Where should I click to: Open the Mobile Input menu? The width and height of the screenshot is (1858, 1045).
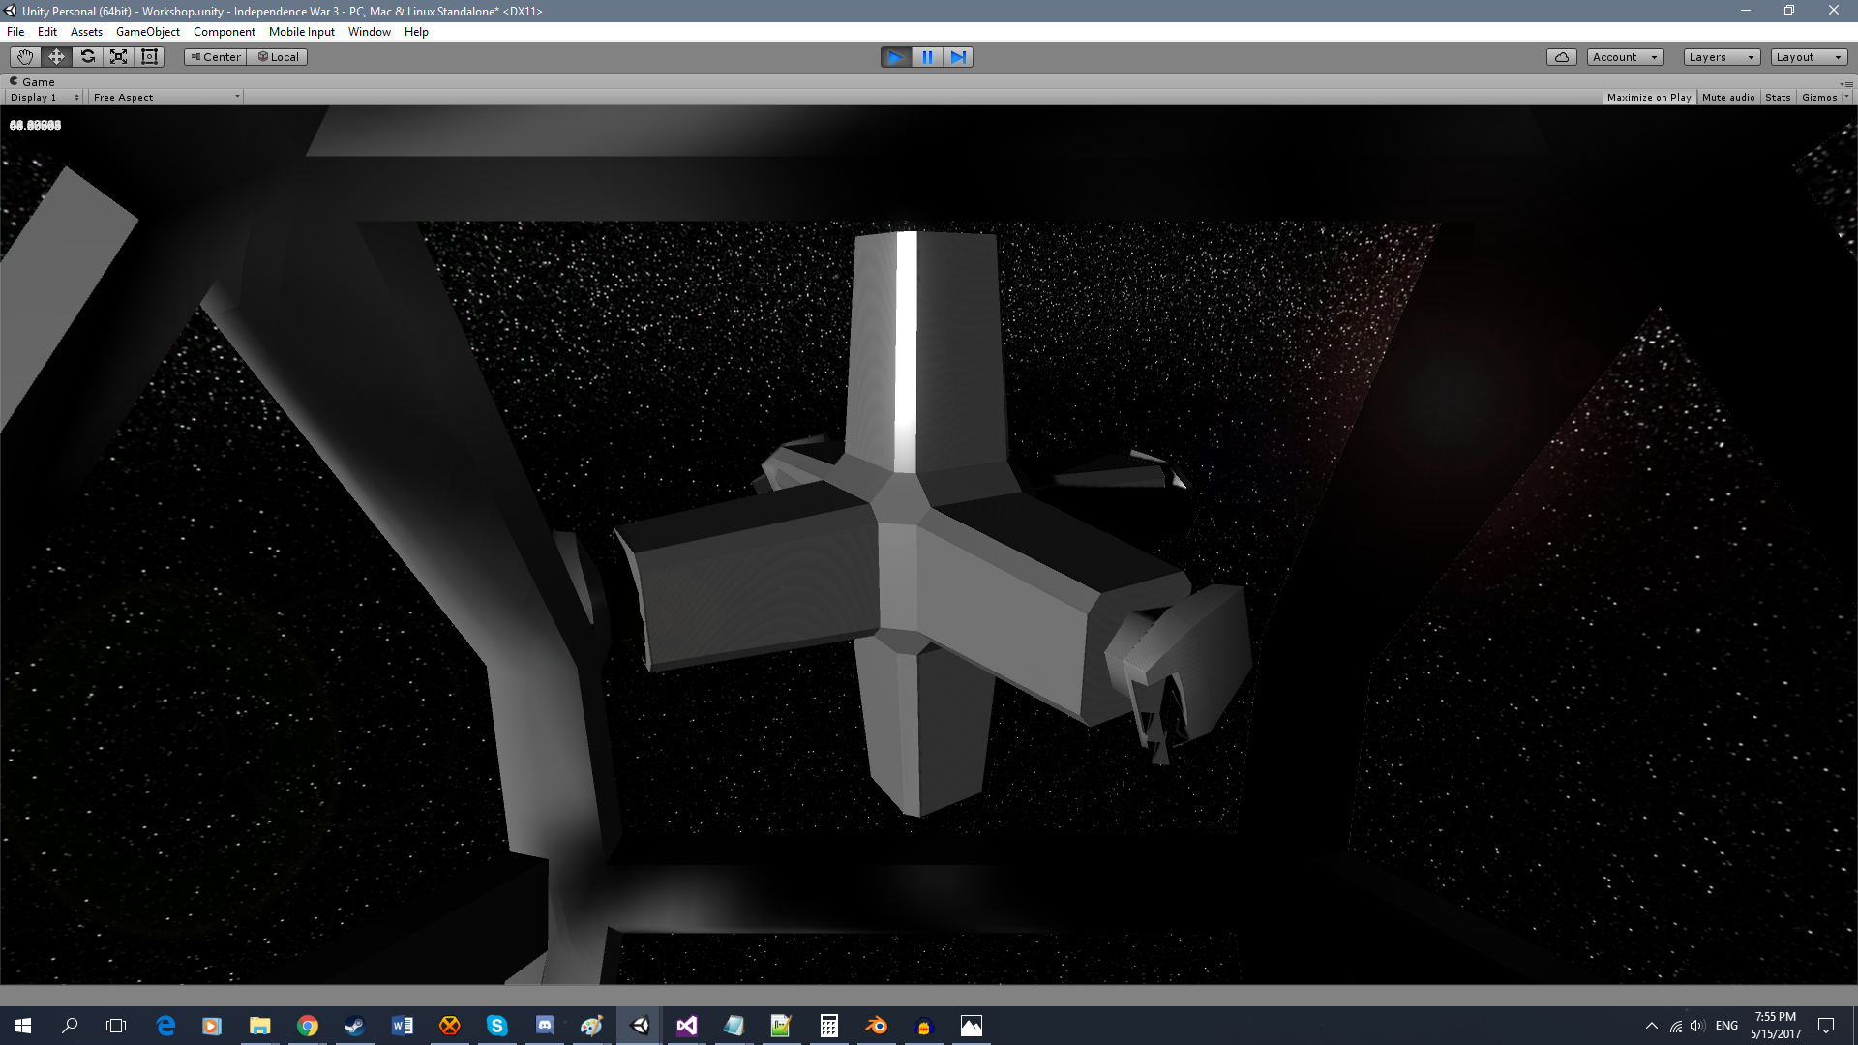(302, 32)
